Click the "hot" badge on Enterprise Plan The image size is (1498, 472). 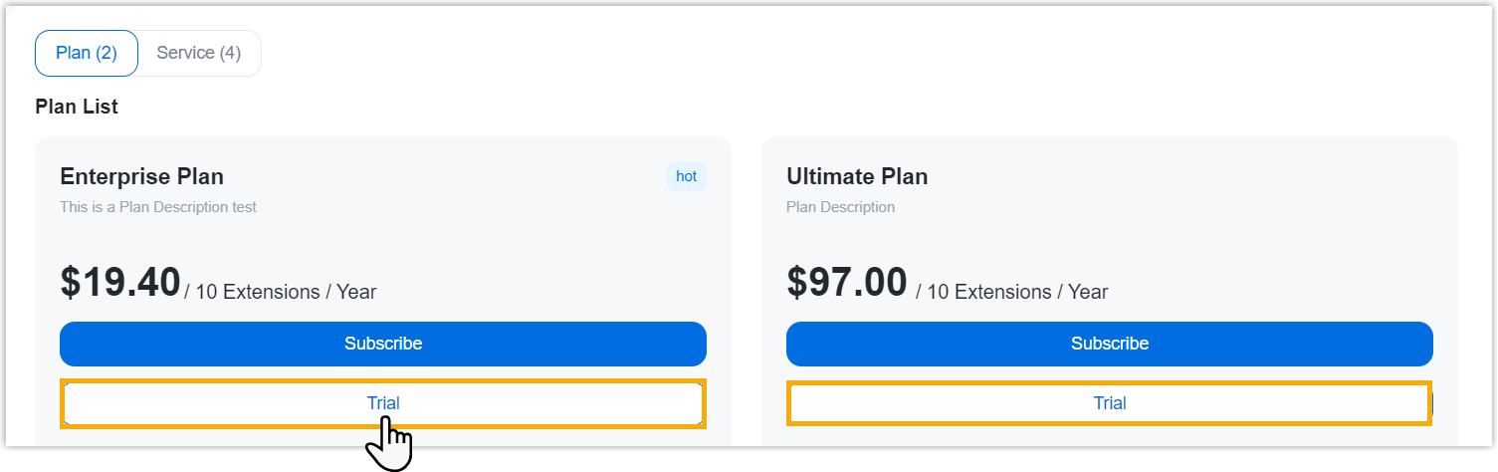[x=686, y=176]
